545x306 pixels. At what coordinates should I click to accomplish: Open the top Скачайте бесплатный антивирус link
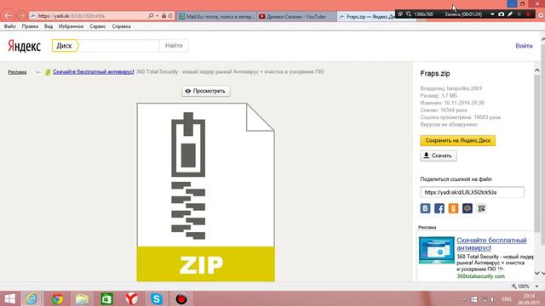click(x=93, y=71)
